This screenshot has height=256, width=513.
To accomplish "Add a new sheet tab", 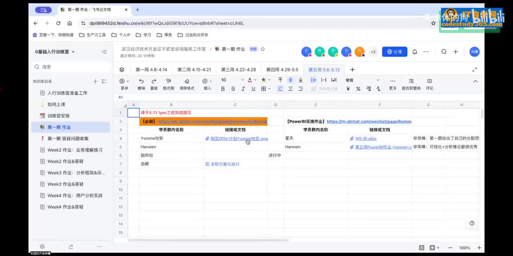I will [x=352, y=70].
